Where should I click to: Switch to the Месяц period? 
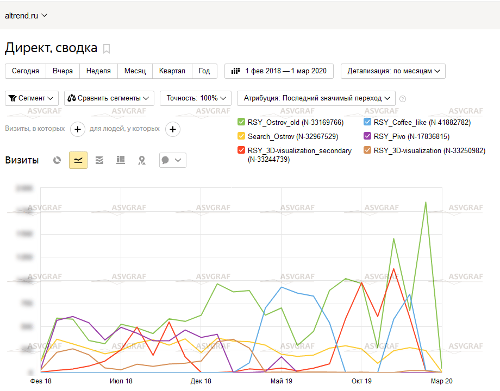[x=135, y=71]
